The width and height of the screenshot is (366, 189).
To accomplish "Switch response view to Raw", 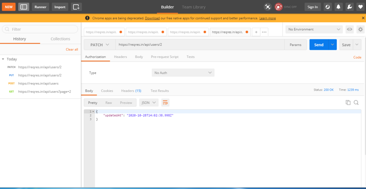I will coord(109,102).
